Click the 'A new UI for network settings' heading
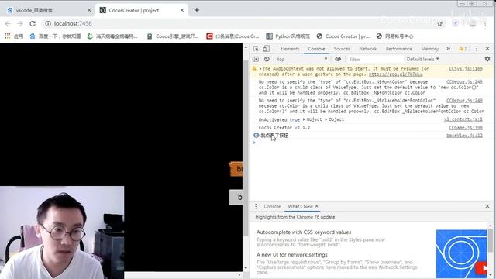This screenshot has height=279, width=496. (x=291, y=255)
